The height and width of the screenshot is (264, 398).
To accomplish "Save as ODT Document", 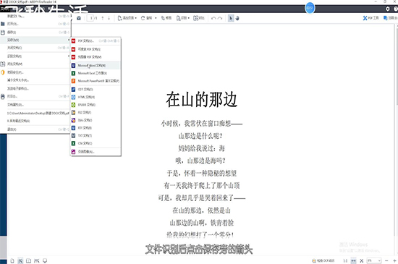I will pos(96,89).
